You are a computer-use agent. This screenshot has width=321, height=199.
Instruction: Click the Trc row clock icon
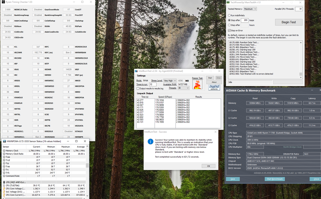click(x=4, y=170)
